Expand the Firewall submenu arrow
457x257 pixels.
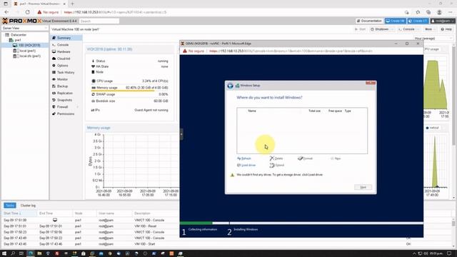pos(78,107)
